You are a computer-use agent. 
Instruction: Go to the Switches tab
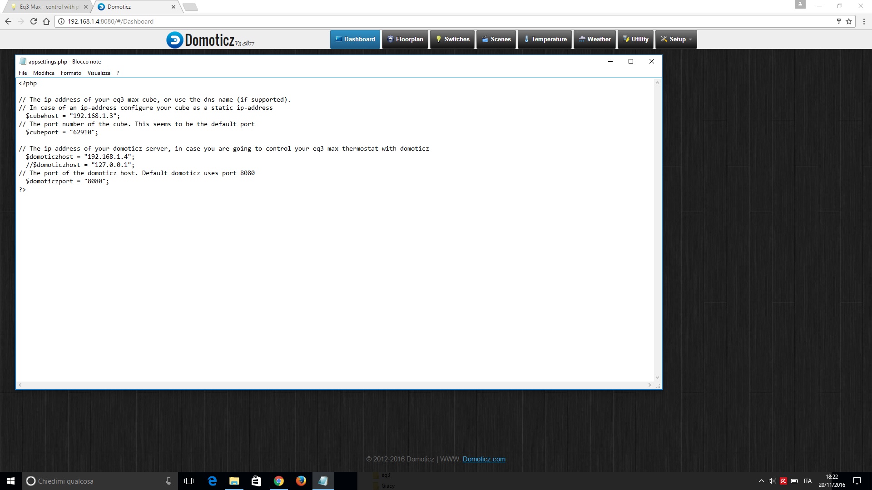pyautogui.click(x=453, y=39)
